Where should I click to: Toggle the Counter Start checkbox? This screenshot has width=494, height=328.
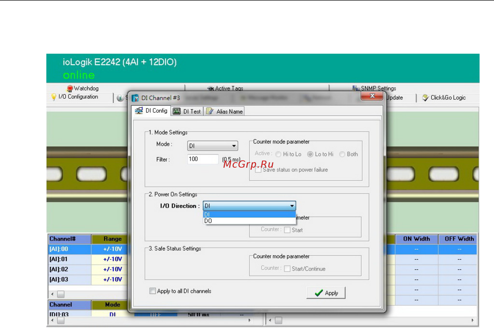[287, 230]
